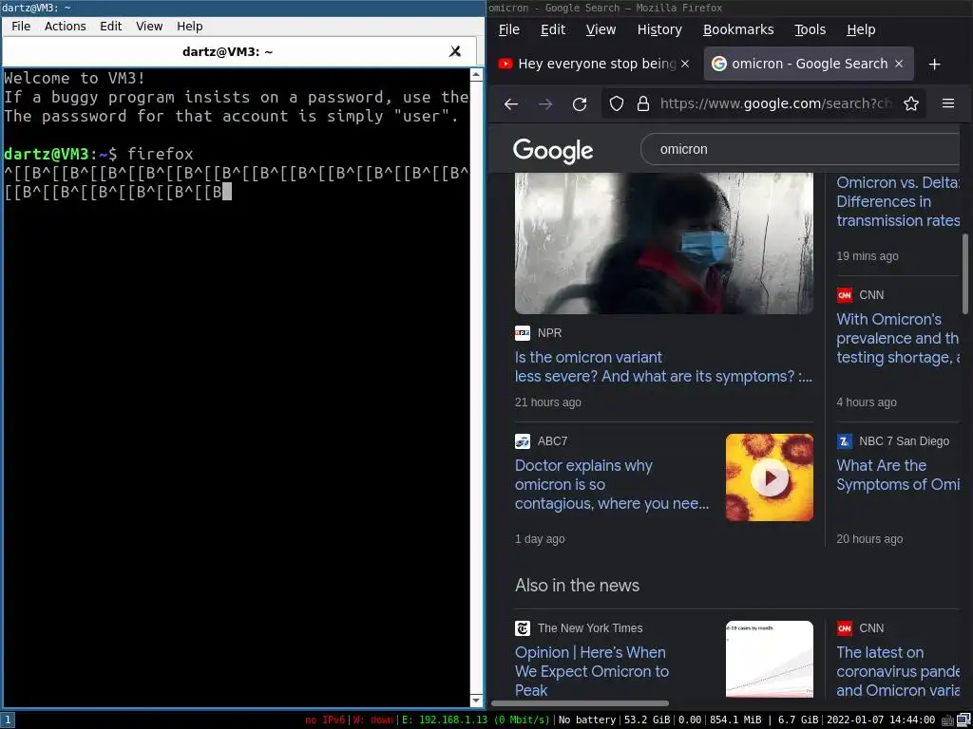Bookmark this page with the star
Viewport: 973px width, 729px height.
click(x=911, y=103)
